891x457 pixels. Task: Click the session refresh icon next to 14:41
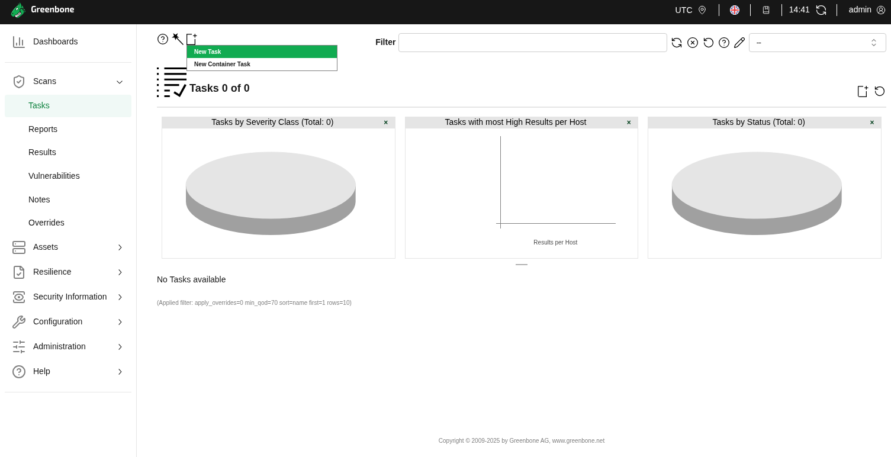point(821,10)
